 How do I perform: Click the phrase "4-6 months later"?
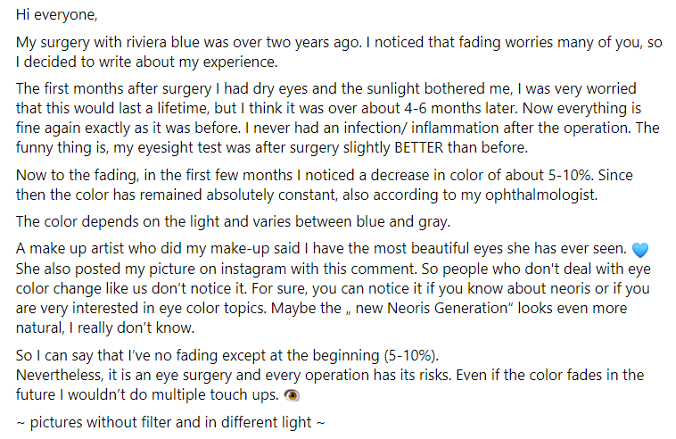tap(460, 108)
